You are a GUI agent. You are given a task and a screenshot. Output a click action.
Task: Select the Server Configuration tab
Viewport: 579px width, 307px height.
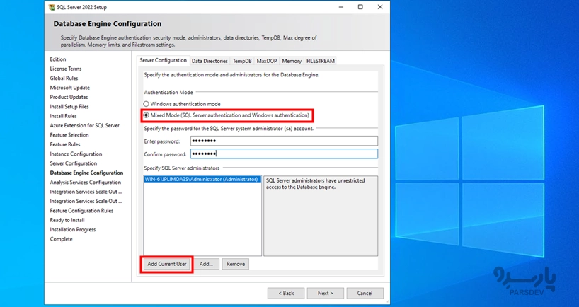click(164, 61)
